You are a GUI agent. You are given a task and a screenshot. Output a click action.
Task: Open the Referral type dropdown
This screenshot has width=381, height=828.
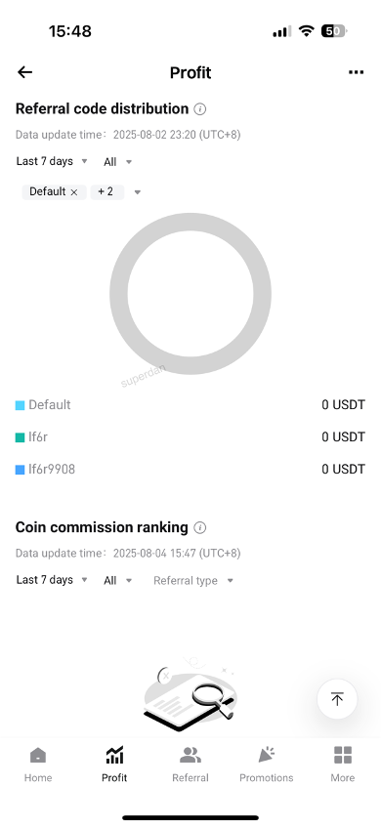click(x=192, y=581)
